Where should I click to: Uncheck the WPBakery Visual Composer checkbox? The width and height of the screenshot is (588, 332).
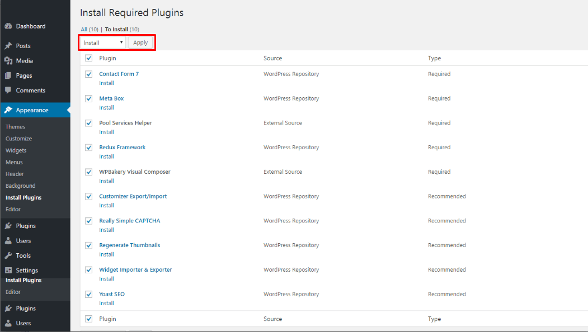[x=89, y=172]
